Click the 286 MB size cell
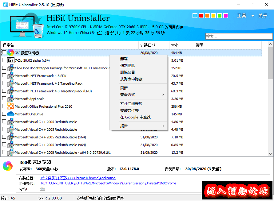The image size is (274, 201). (177, 106)
